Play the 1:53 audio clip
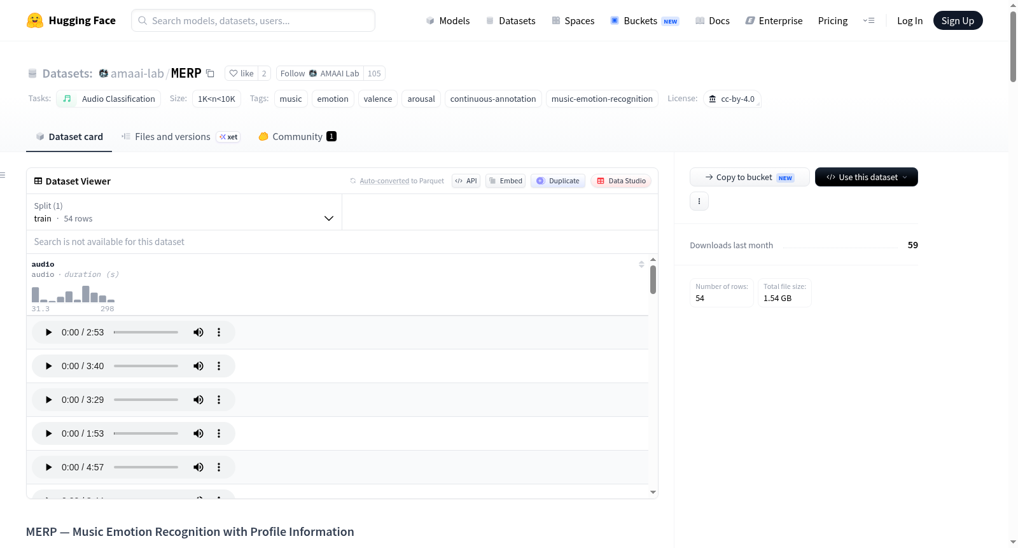 (48, 433)
